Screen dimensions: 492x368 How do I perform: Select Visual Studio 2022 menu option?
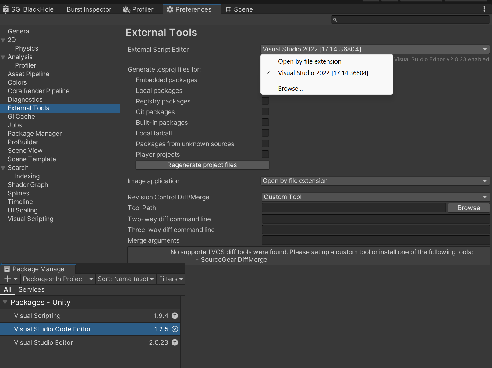(327, 73)
